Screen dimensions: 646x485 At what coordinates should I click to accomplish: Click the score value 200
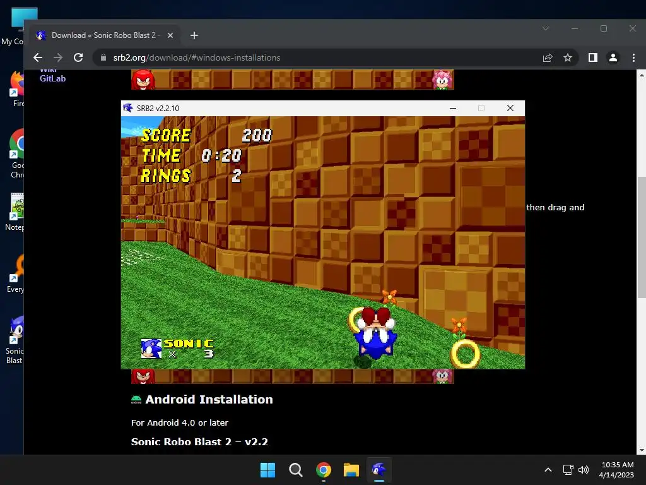(x=257, y=136)
